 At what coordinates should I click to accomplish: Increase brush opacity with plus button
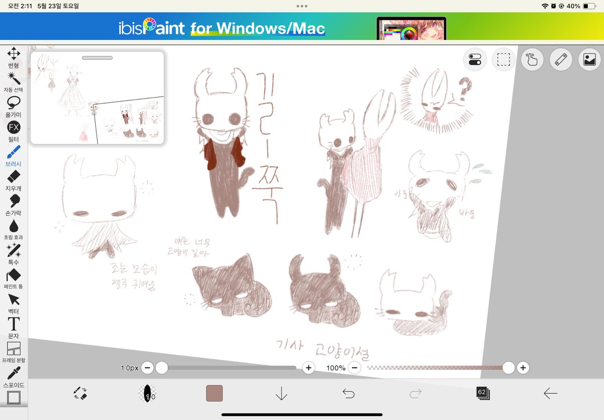point(523,368)
